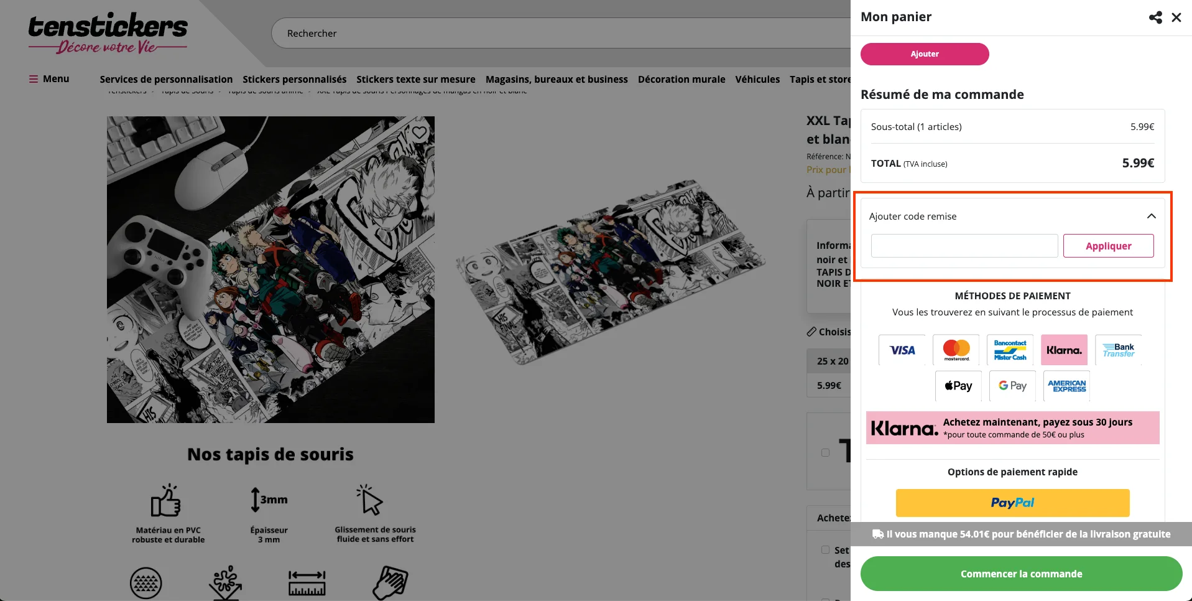The image size is (1192, 601).
Task: Open Décoration murale menu
Action: click(x=681, y=80)
